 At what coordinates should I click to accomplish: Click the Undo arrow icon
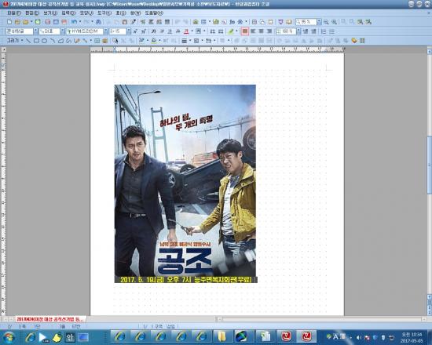click(x=74, y=22)
